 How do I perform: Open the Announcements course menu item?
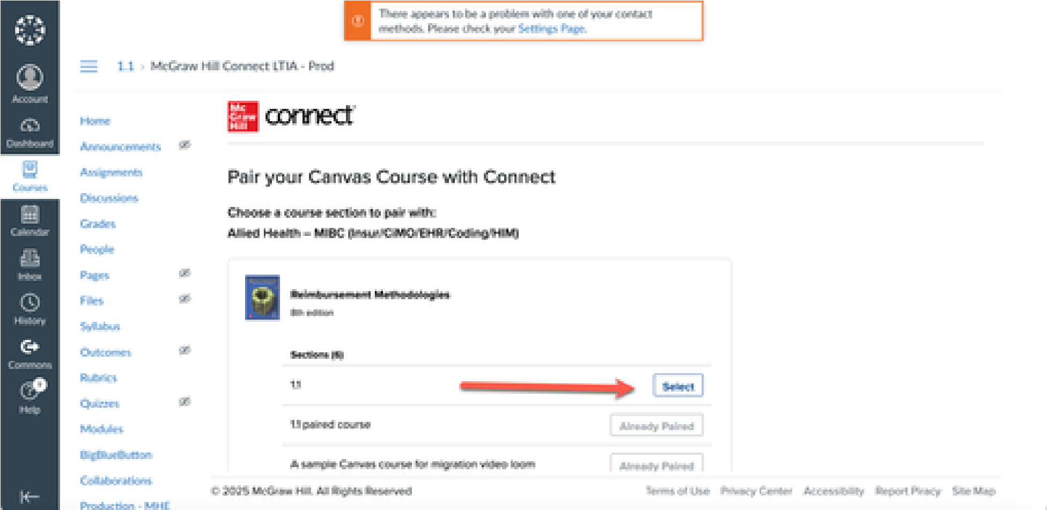click(x=120, y=147)
